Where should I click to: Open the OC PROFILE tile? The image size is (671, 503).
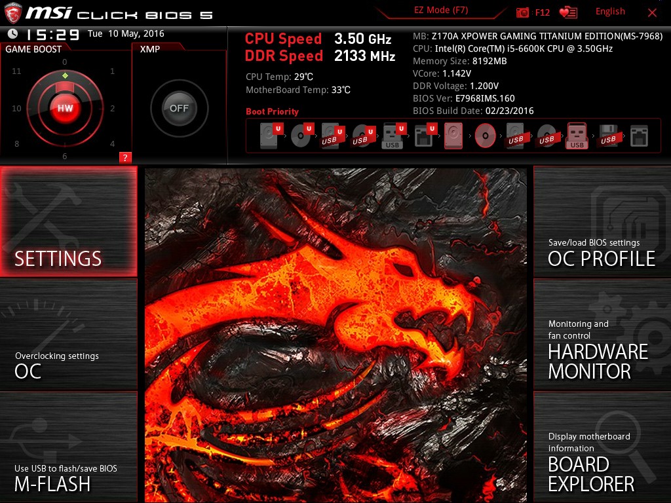[602, 222]
